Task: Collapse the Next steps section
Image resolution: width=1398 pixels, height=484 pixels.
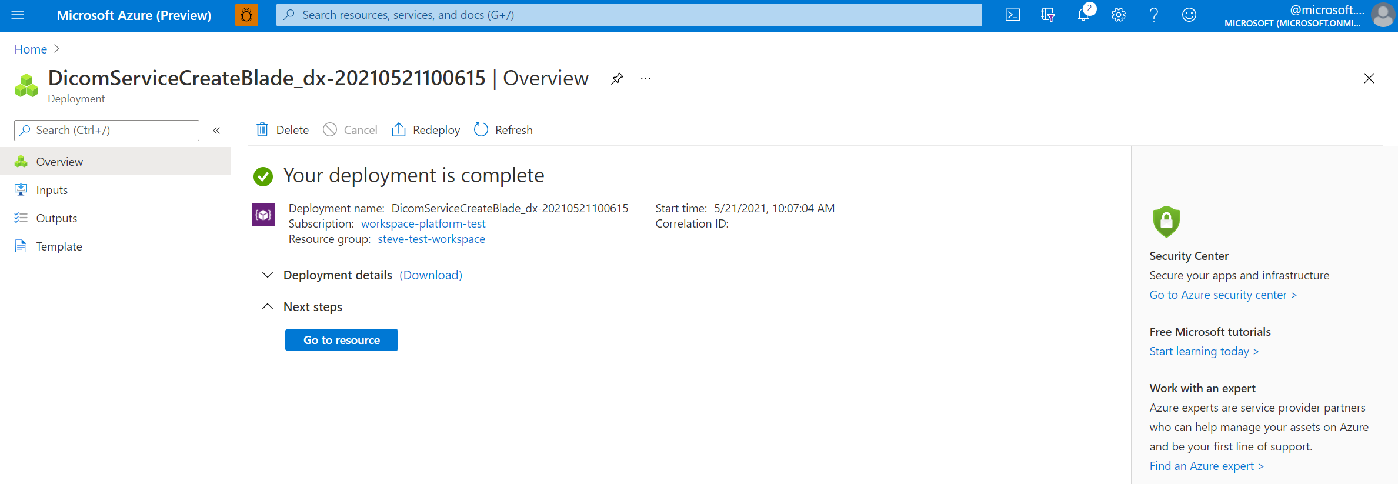Action: 268,306
